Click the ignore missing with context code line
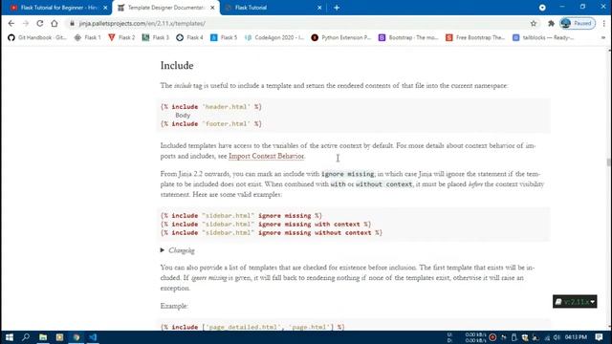This screenshot has width=612, height=344. (266, 224)
